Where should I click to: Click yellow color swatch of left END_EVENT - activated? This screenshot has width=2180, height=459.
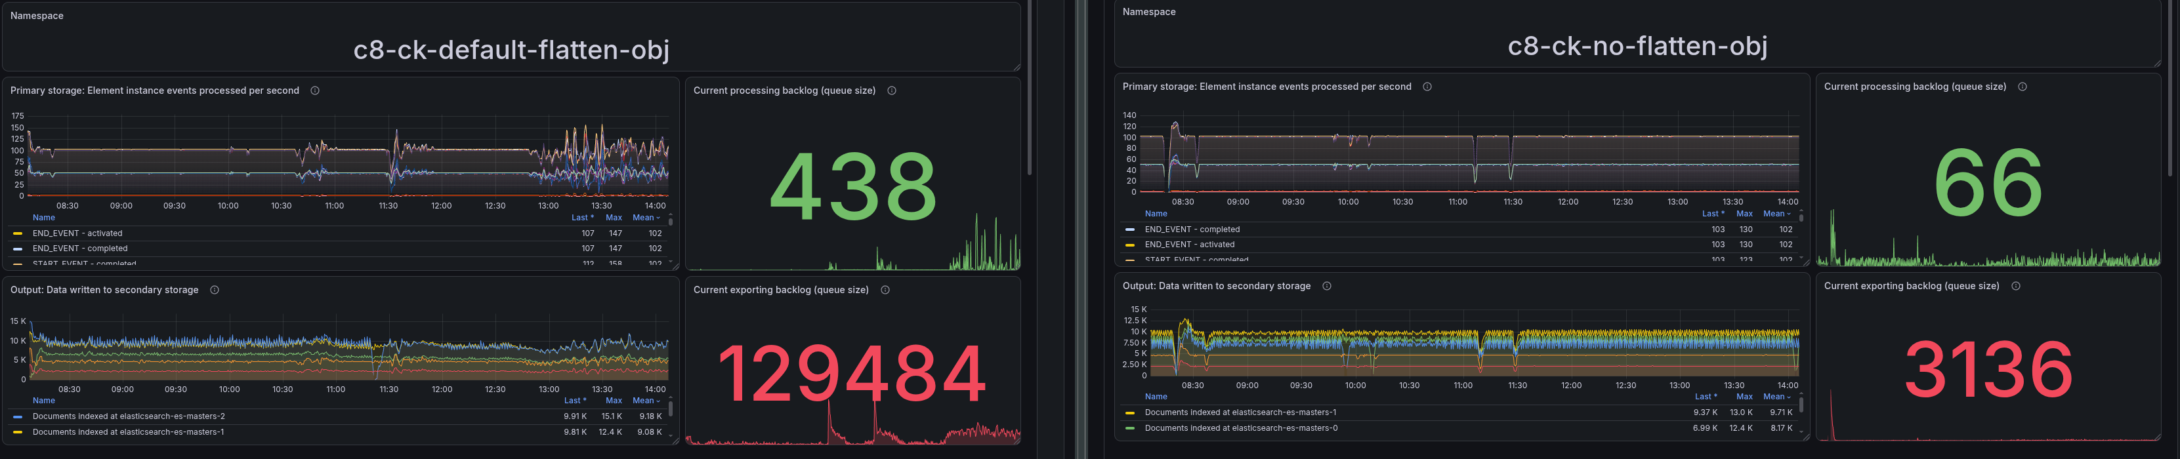[x=18, y=233]
